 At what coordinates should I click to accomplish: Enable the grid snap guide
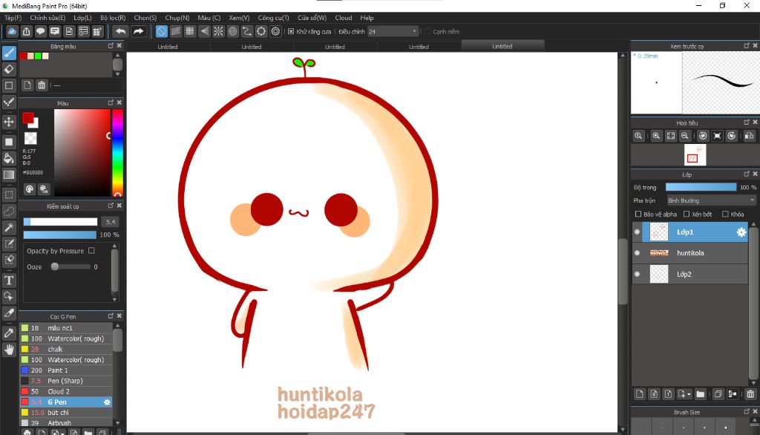tap(190, 31)
